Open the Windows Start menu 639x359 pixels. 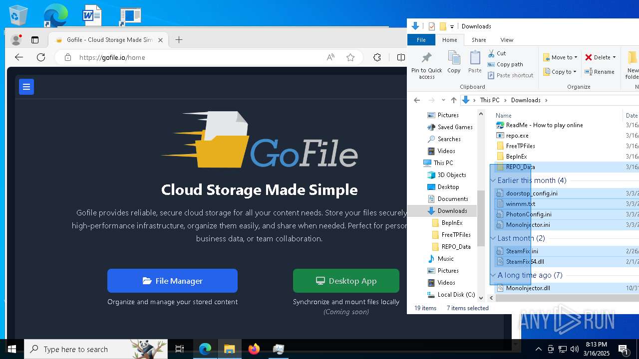(12, 349)
